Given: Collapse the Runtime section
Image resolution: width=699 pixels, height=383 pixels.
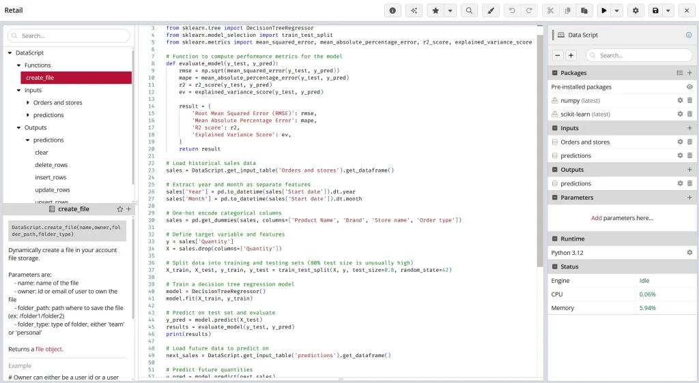Looking at the screenshot, I should pos(554,239).
